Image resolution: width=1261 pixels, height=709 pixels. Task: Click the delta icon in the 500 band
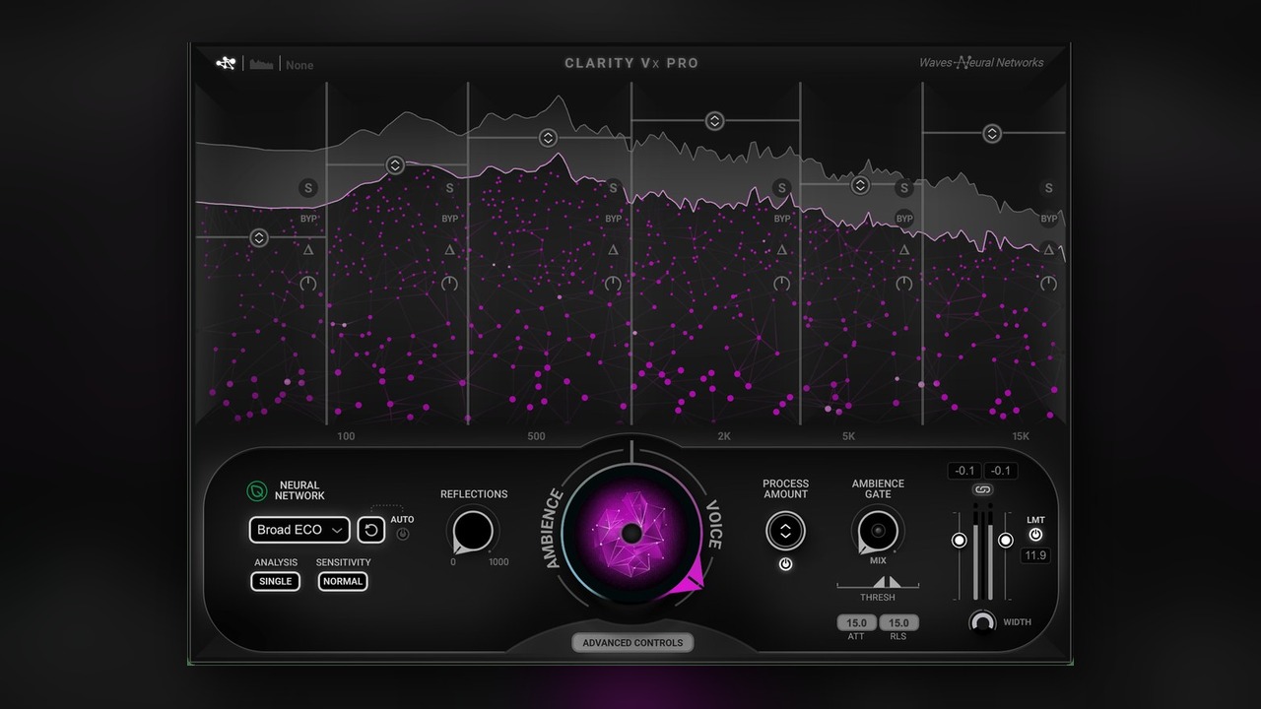[613, 250]
